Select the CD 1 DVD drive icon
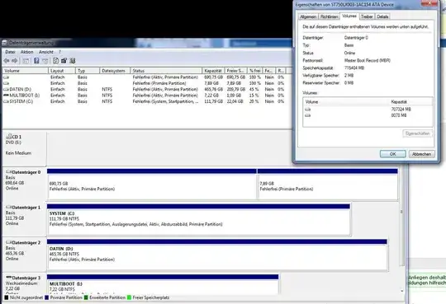 (x=8, y=137)
